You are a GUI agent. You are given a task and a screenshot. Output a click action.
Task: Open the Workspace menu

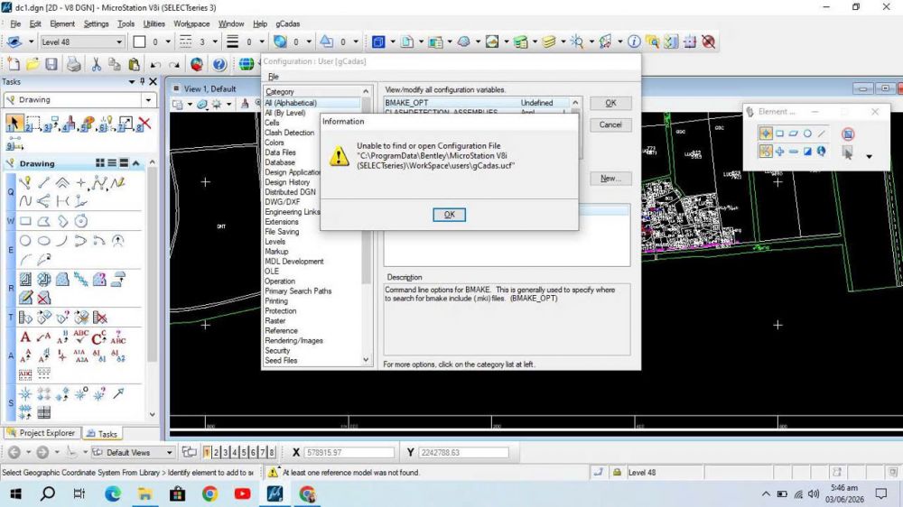pos(191,23)
